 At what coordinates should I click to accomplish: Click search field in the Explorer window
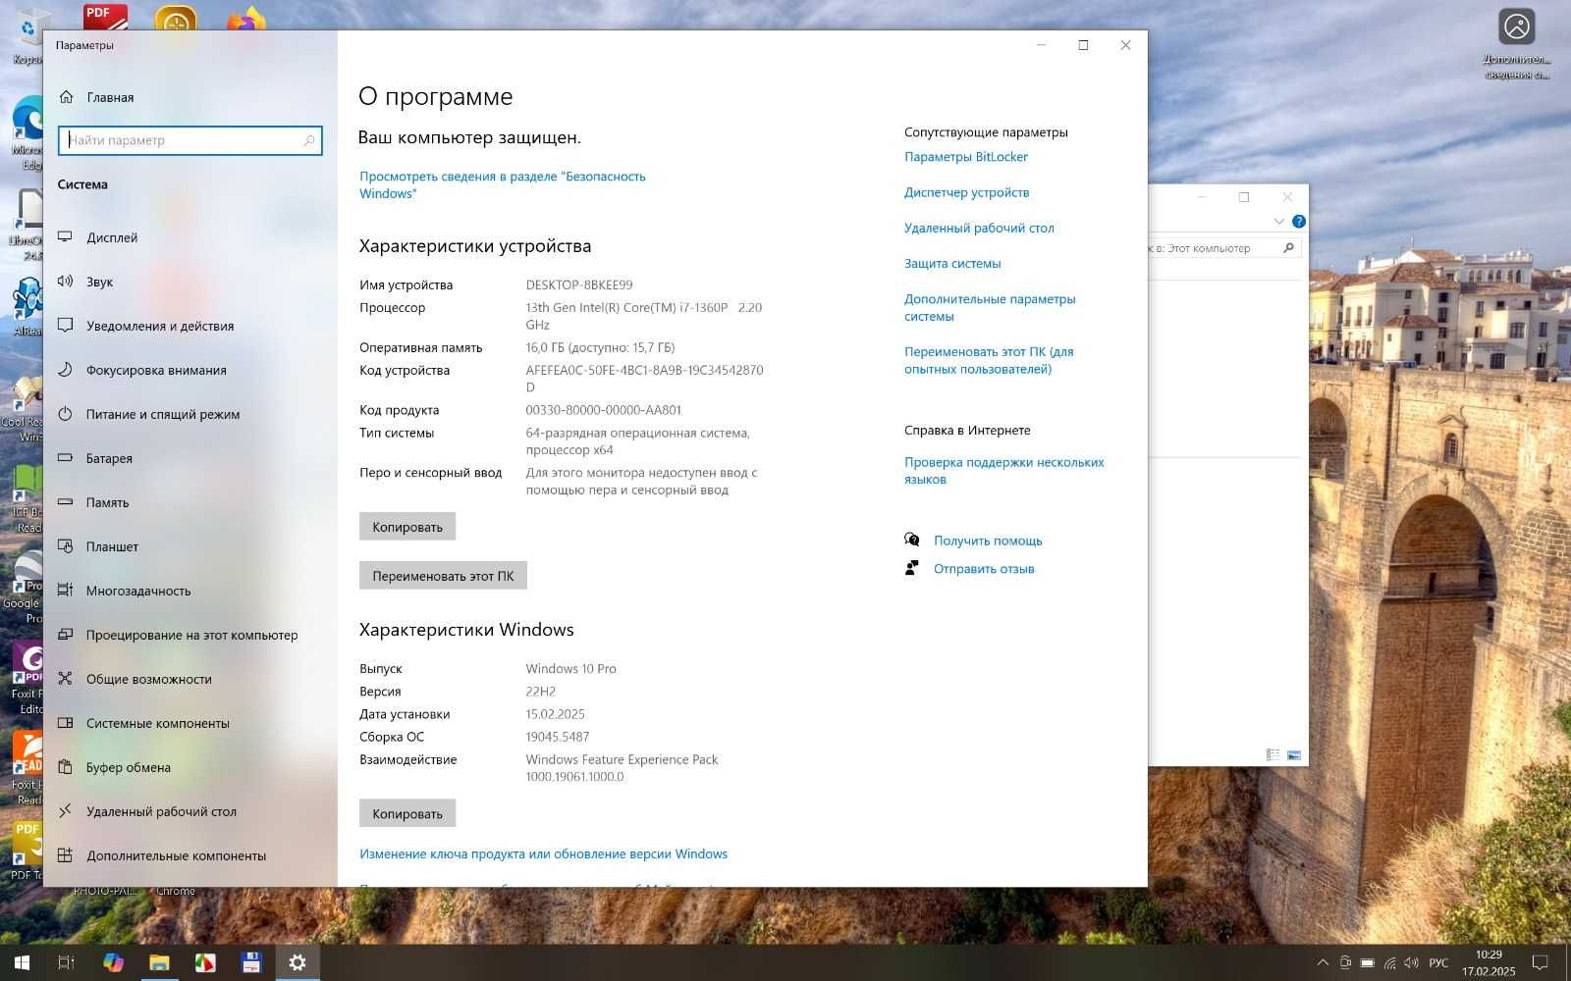1214,248
